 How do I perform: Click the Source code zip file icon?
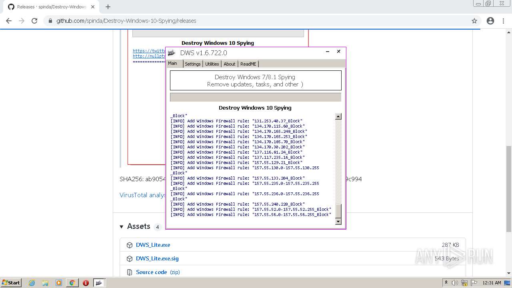[130, 272]
